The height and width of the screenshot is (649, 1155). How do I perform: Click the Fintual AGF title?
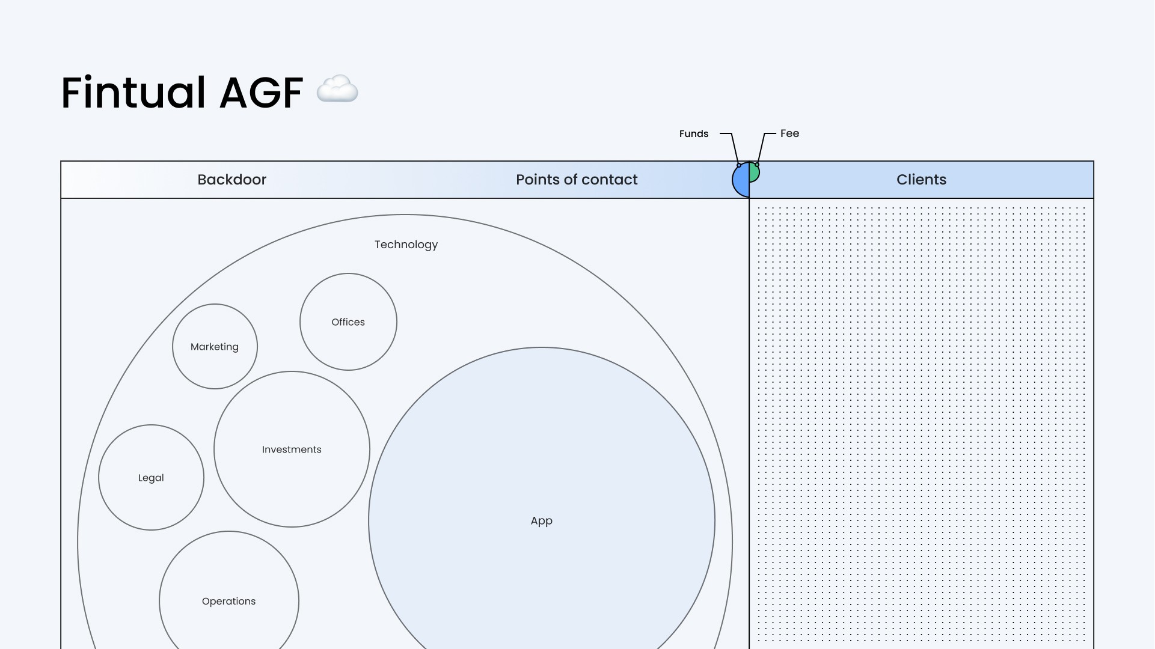182,92
